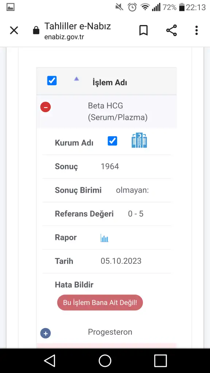Screen dimensions: 210x373
Task: Tap the Android home circle button
Action: pos(105,361)
